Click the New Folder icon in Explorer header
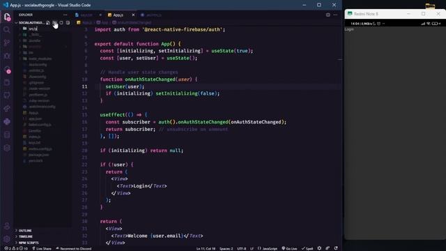Viewport: 446px width, 251px height. pyautogui.click(x=54, y=22)
